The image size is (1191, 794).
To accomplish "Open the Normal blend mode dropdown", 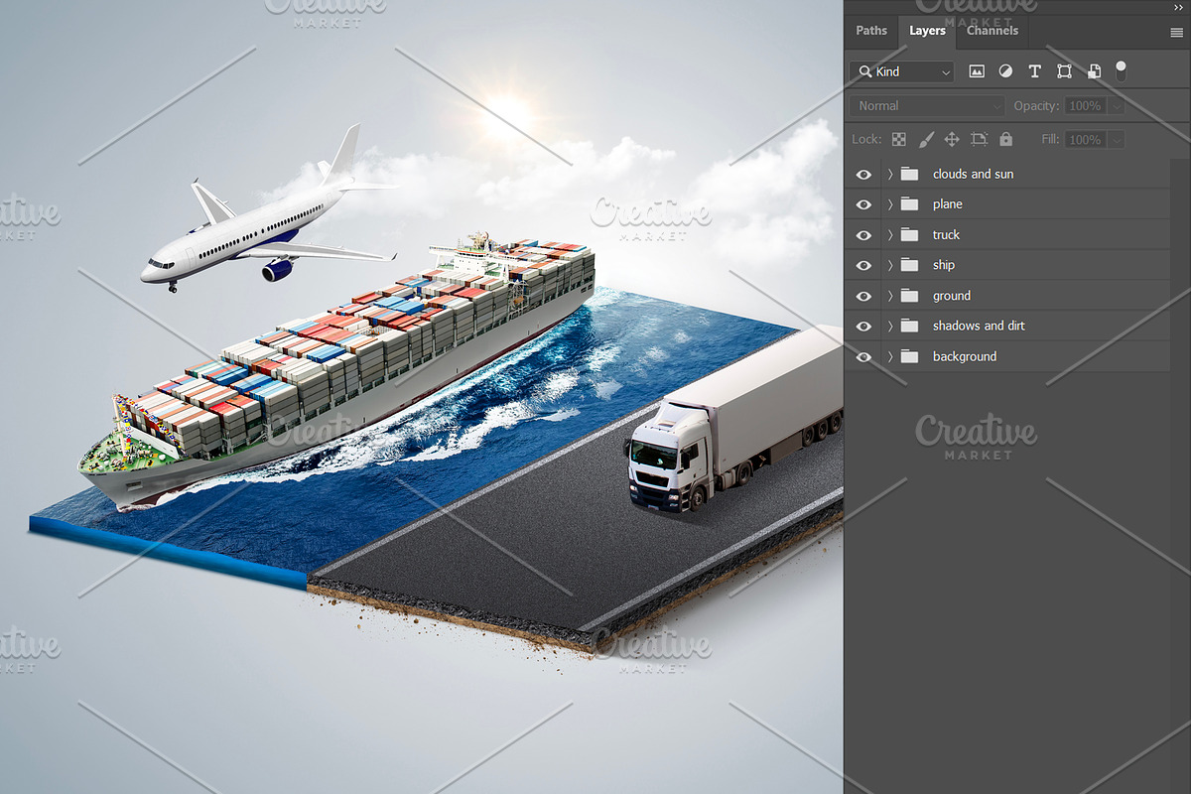I will [928, 105].
